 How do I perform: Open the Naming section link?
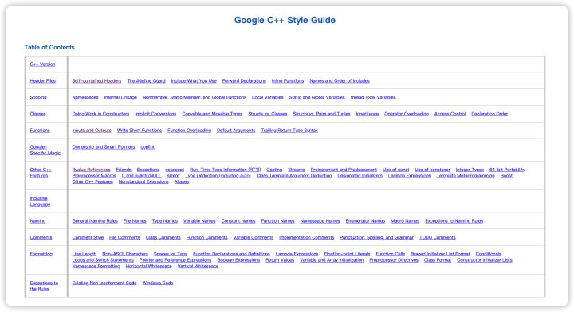37,221
